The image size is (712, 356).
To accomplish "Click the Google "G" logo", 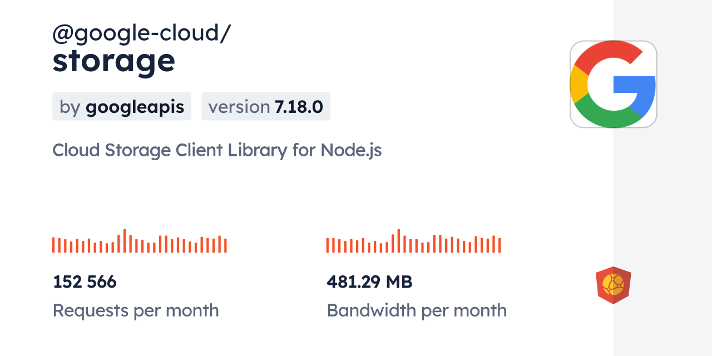I will (x=613, y=84).
